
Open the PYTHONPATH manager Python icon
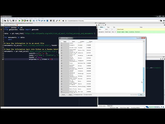tap(60, 21)
